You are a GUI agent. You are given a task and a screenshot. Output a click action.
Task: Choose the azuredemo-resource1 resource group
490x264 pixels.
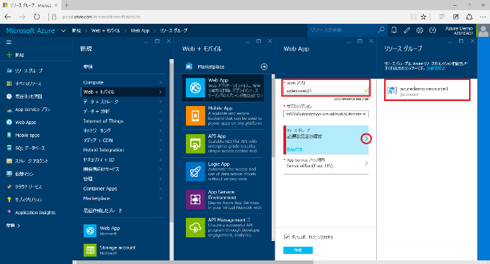click(x=427, y=90)
